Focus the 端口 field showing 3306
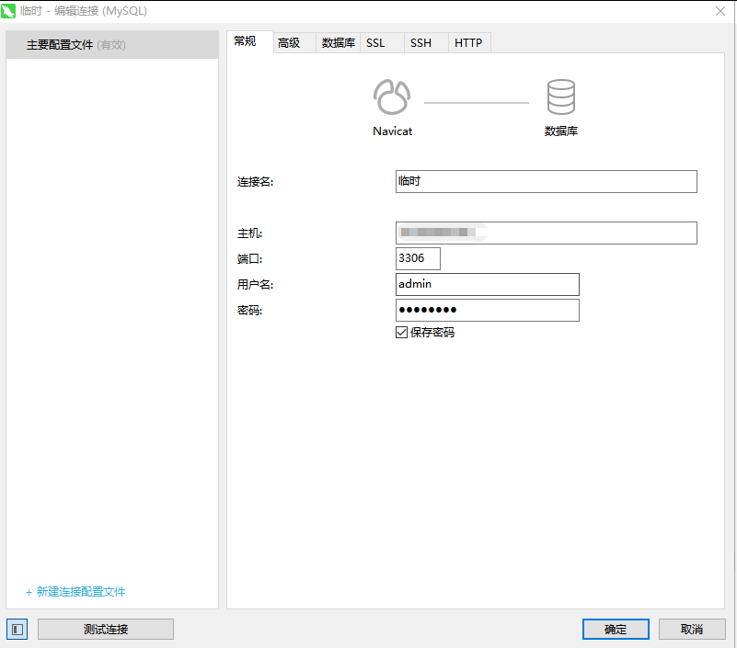 [418, 258]
